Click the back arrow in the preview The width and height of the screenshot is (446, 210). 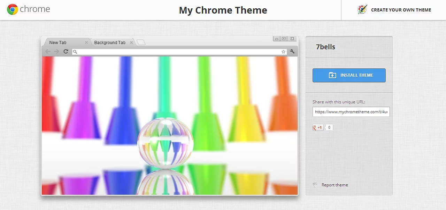pos(48,52)
